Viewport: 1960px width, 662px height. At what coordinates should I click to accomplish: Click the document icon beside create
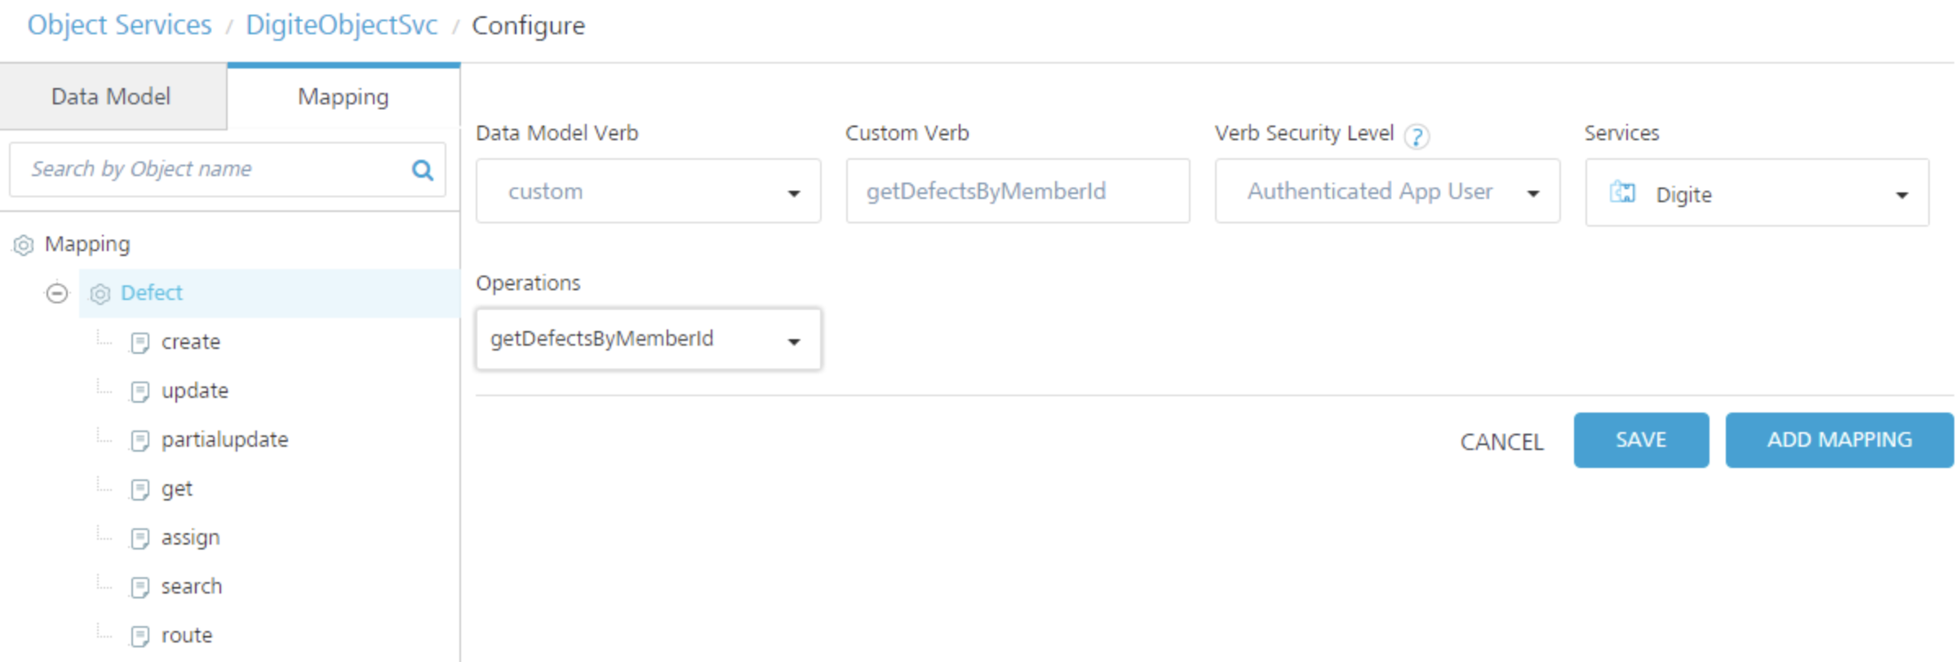(140, 342)
